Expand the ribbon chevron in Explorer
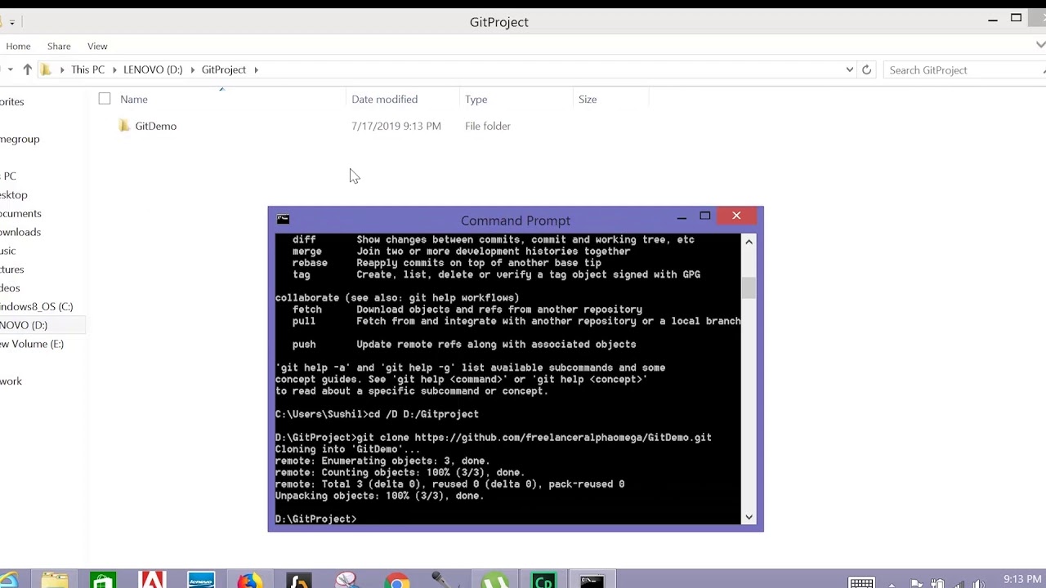 pos(1040,46)
